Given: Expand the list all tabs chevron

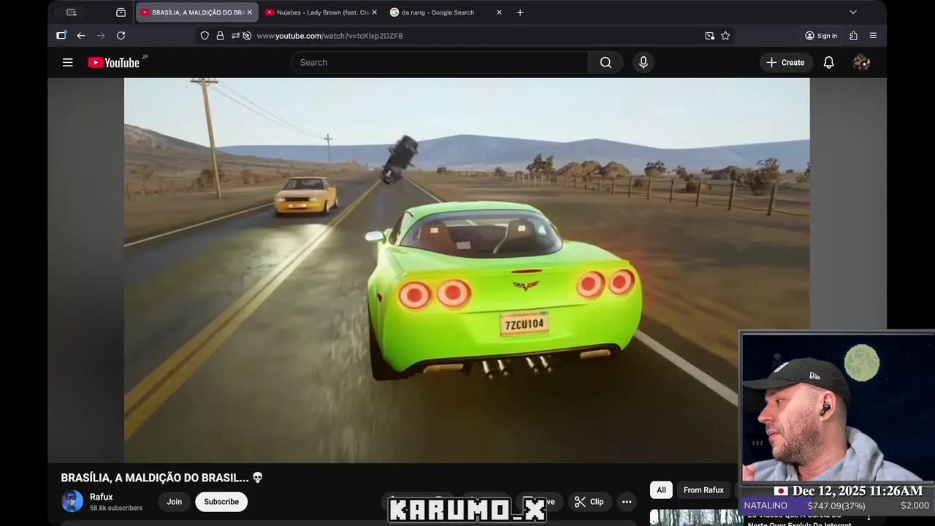Looking at the screenshot, I should (x=853, y=12).
